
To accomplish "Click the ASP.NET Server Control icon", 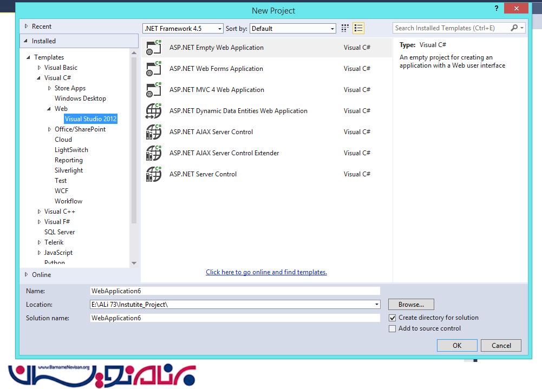I will pyautogui.click(x=154, y=174).
